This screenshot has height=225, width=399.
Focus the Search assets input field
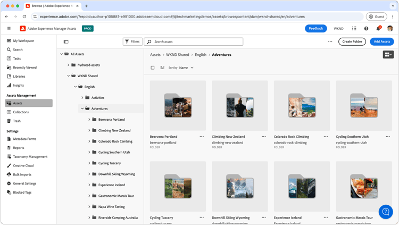pyautogui.click(x=194, y=41)
